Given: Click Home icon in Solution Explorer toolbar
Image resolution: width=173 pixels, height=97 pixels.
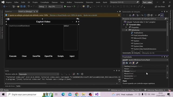Looking at the screenshot, I should click(x=130, y=15).
